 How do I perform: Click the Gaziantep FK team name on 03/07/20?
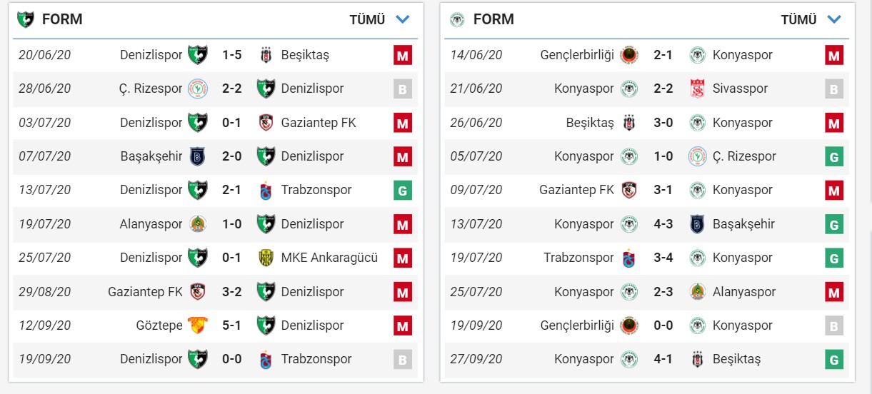(x=319, y=123)
